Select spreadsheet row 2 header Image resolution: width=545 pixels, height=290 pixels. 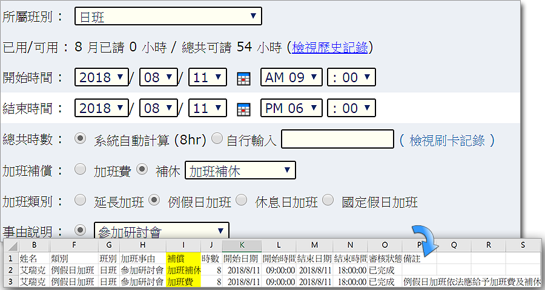tap(11, 270)
